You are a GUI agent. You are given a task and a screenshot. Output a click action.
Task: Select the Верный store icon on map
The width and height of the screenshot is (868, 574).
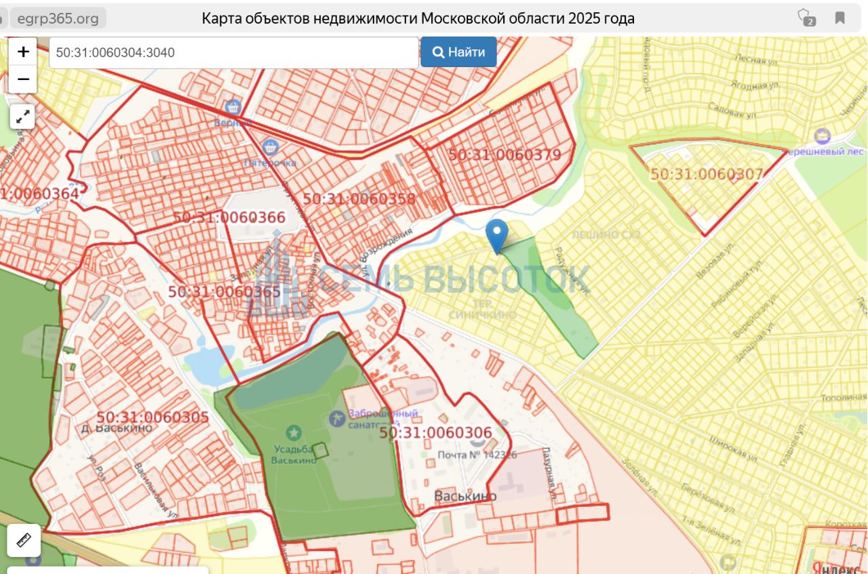point(233,107)
